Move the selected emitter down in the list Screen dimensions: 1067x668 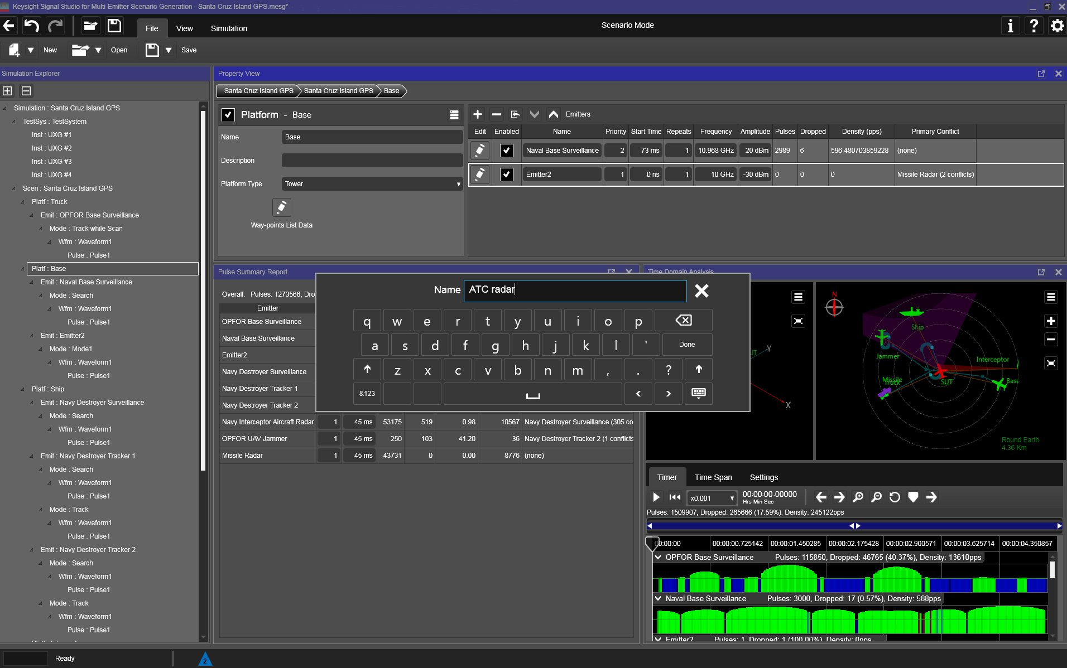[x=535, y=114]
